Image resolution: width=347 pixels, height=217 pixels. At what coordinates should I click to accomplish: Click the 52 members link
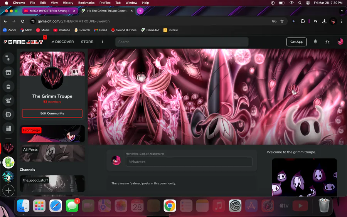point(52,102)
